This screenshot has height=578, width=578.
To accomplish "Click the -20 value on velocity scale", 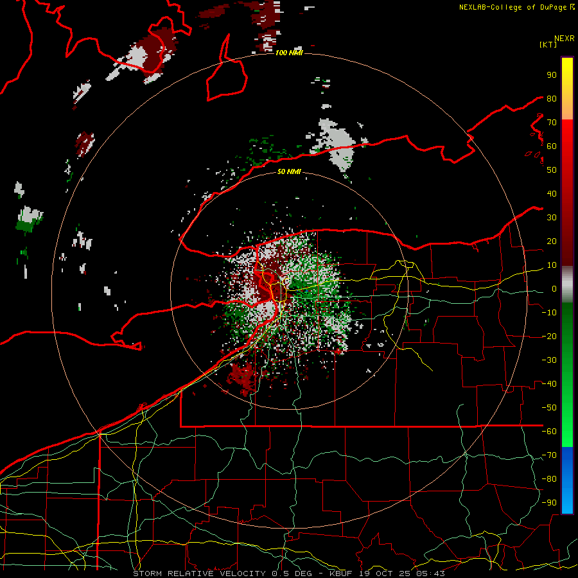I will pos(549,337).
